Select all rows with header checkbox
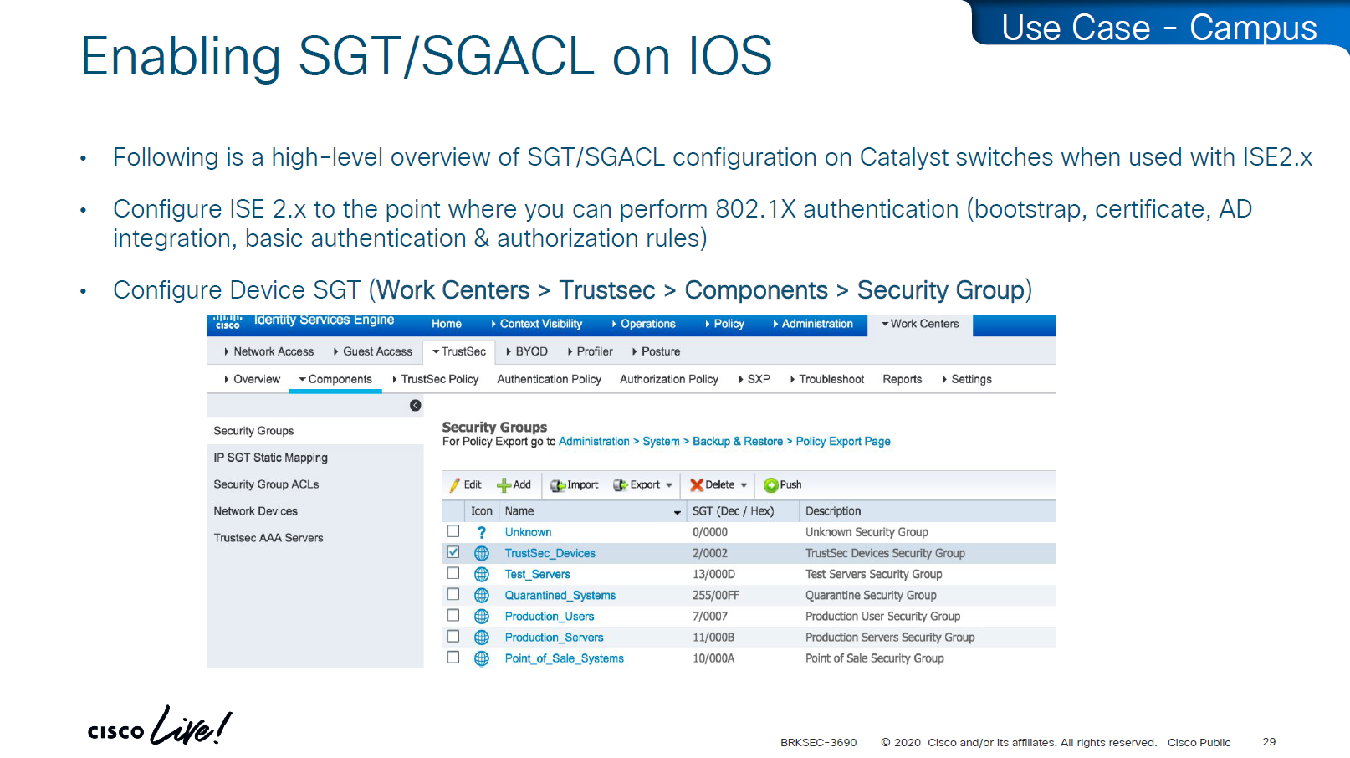 click(x=453, y=511)
